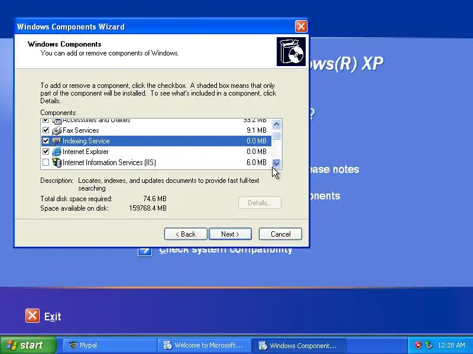Check the Internet Information Services (IIS) checkbox
This screenshot has height=354, width=473.
tap(46, 163)
